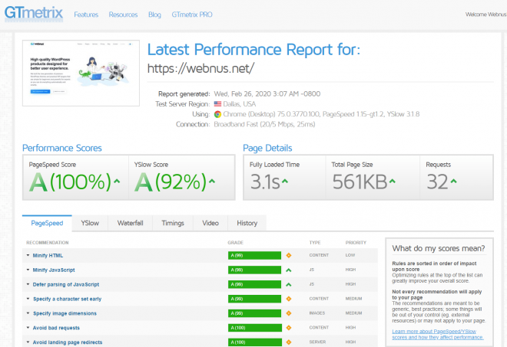Click the Minify JavaScript grade bar

click(x=254, y=270)
